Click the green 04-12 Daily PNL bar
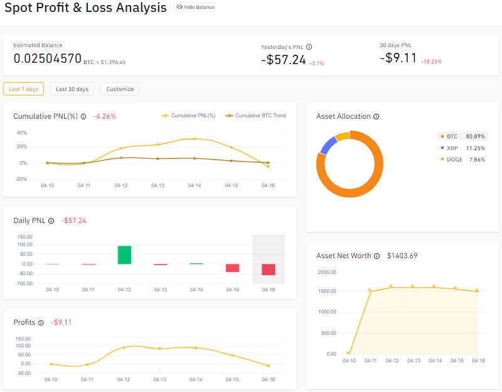Image resolution: width=502 pixels, height=392 pixels. (x=124, y=255)
